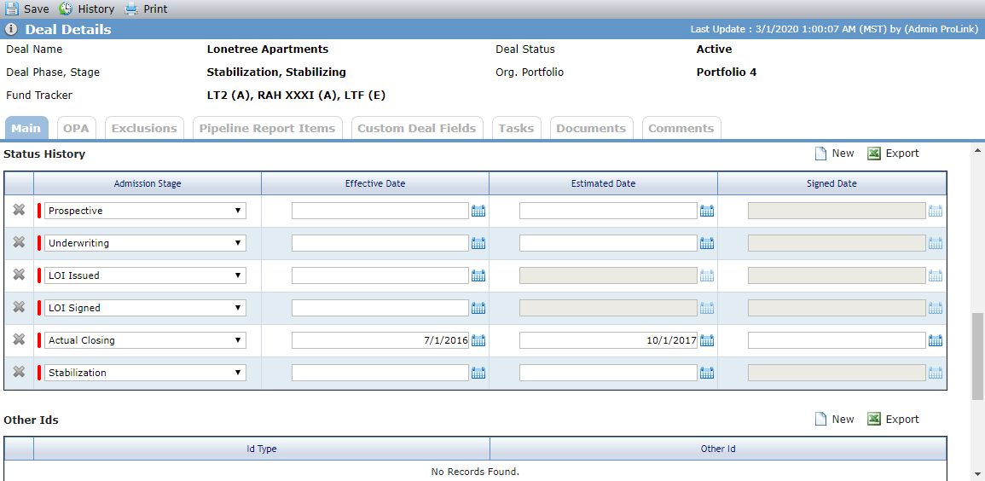985x481 pixels.
Task: Open the Stabilization stage dropdown
Action: (145, 373)
